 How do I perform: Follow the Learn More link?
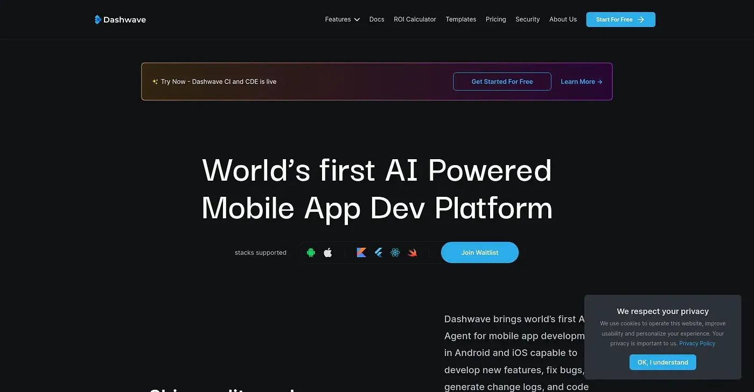[582, 82]
